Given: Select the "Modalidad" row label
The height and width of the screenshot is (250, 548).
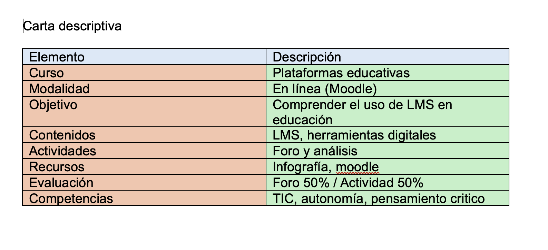Looking at the screenshot, I should tap(59, 89).
